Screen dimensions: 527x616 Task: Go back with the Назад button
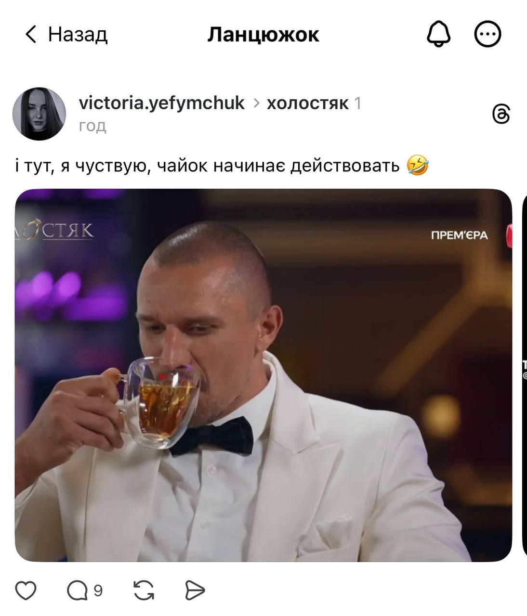66,35
